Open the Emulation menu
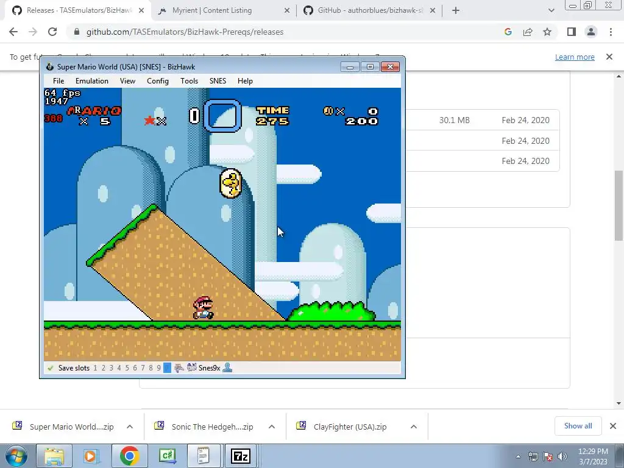 click(x=92, y=81)
